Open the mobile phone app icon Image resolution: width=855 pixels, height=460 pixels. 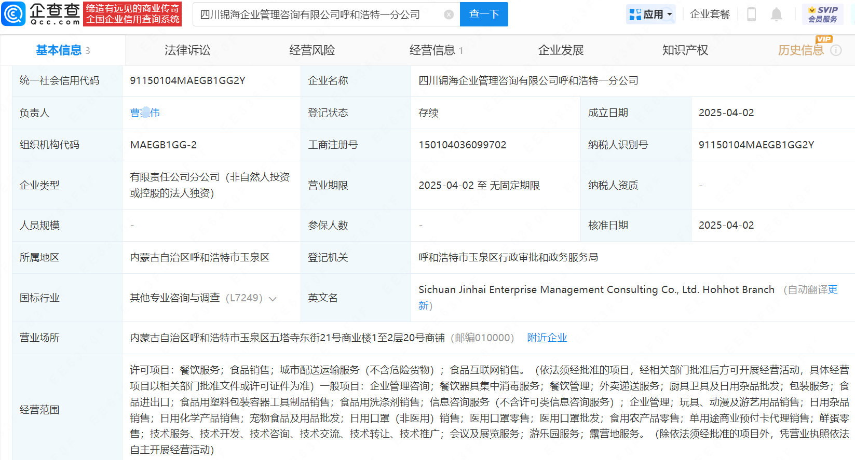click(x=751, y=15)
